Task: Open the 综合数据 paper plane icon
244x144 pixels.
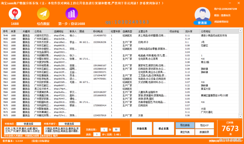Action: pos(43,14)
